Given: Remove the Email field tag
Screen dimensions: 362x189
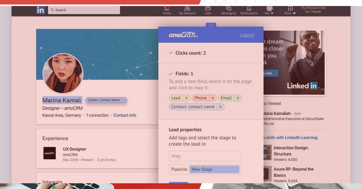Looking at the screenshot, I should (238, 98).
